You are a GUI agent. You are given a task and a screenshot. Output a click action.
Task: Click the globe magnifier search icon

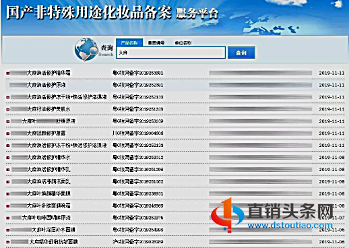86,49
